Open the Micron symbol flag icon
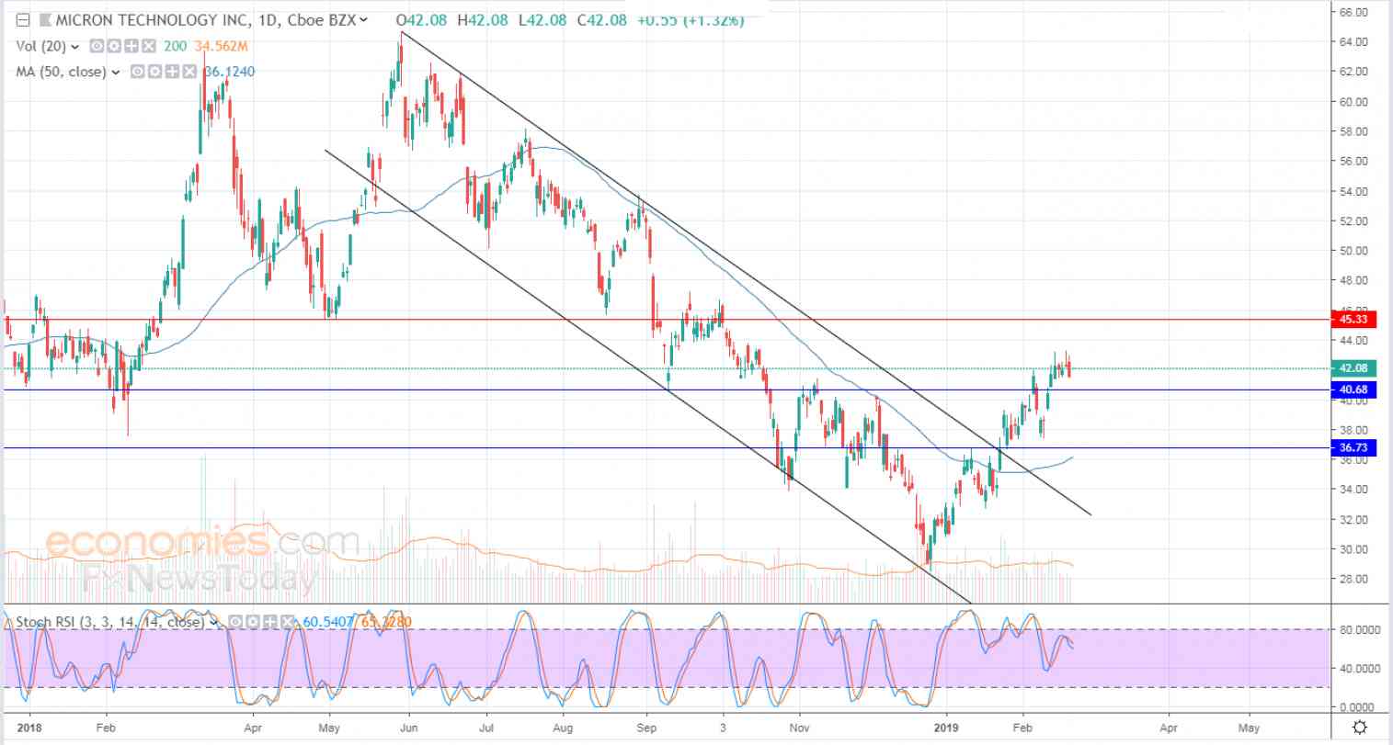The width and height of the screenshot is (1393, 745). point(46,19)
